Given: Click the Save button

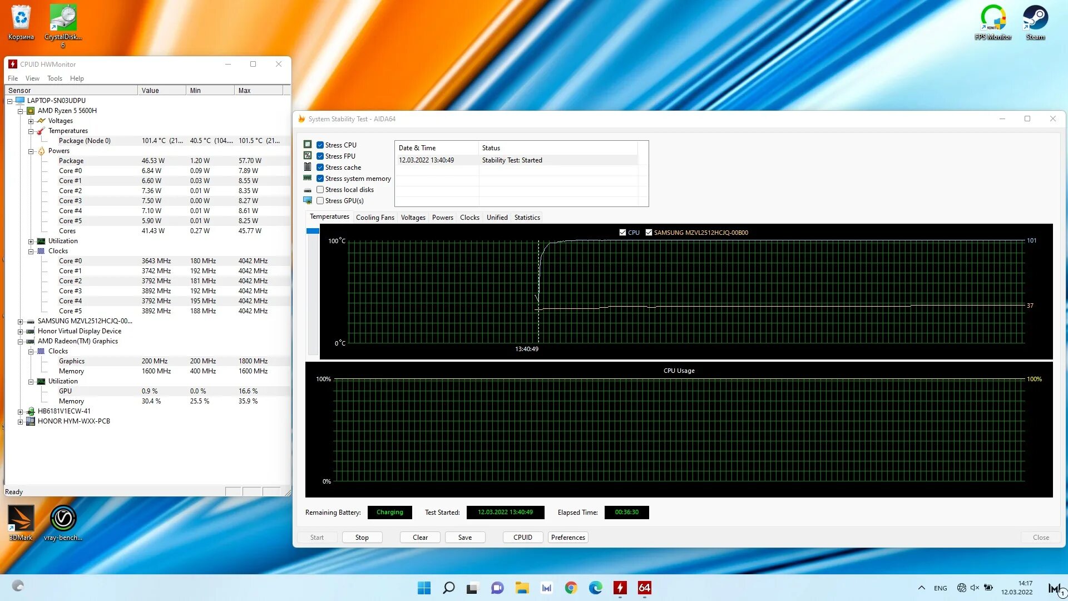Looking at the screenshot, I should coord(465,537).
